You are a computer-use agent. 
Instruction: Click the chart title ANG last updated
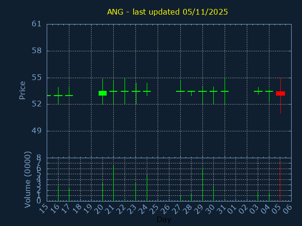[x=168, y=12]
